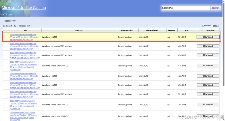Download the 21H2 x86-based cumulative update

point(208,76)
